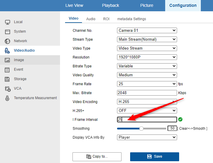213x163 pixels.
Task: Open VCA settings in the sidebar
Action: point(30,88)
